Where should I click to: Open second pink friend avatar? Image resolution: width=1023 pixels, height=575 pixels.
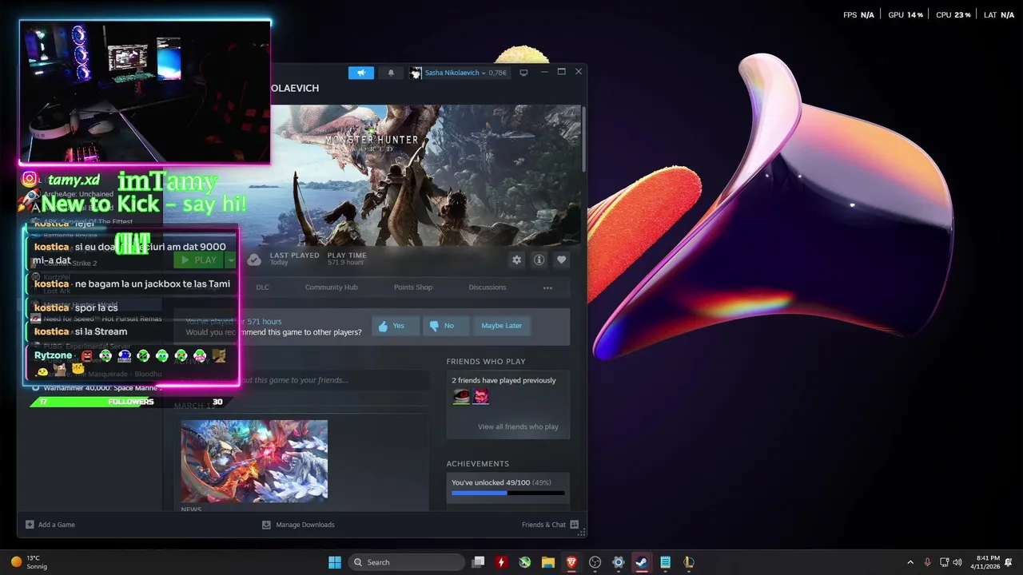click(x=480, y=396)
